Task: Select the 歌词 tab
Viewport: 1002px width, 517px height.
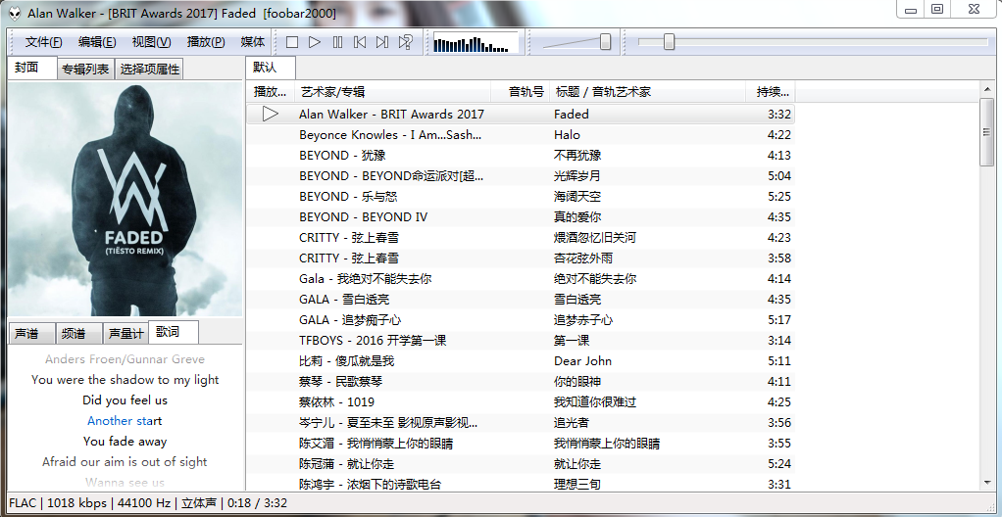Action: click(174, 332)
